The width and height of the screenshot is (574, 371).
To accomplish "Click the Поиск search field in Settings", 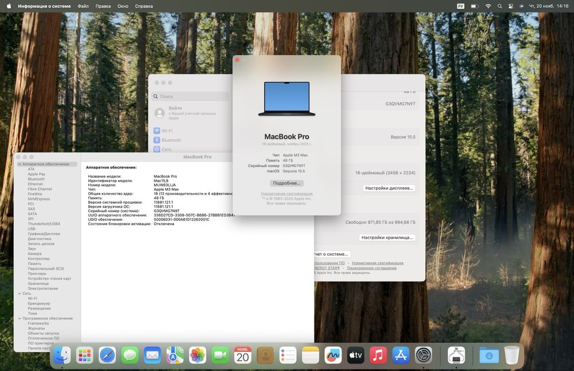I will pos(191,96).
